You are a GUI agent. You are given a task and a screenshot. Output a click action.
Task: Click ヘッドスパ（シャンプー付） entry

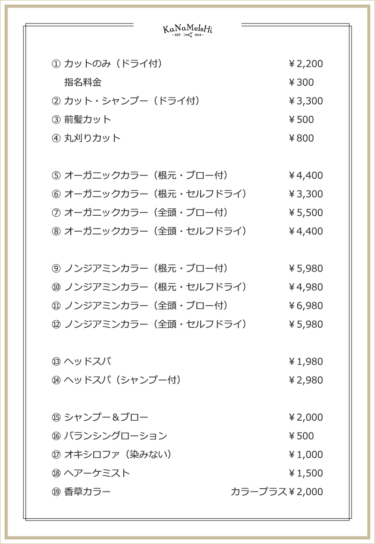click(x=123, y=380)
